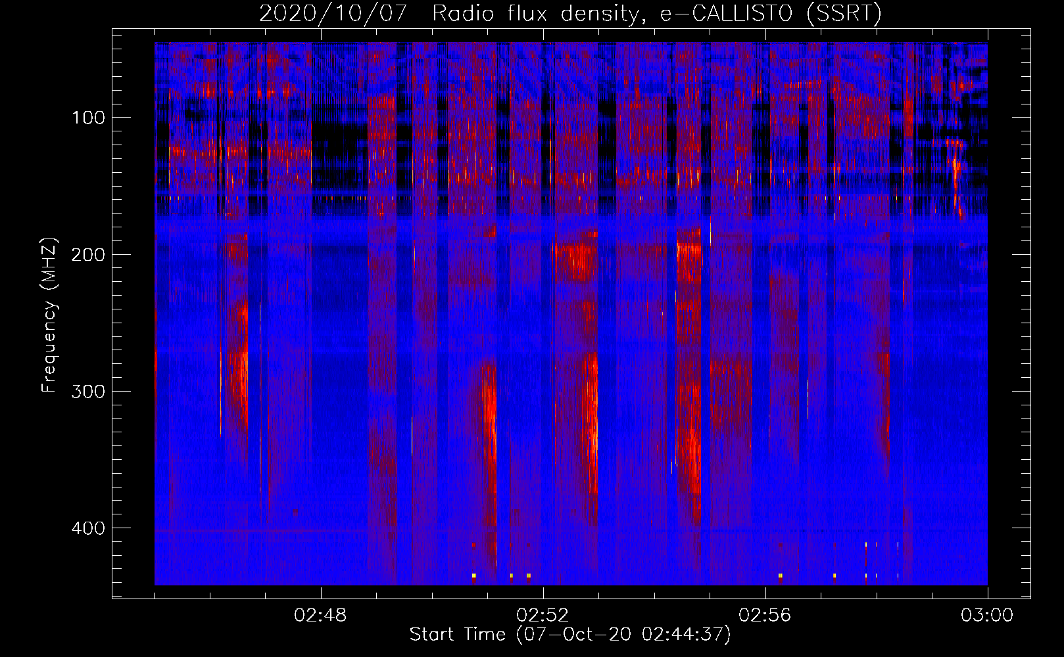Click the plot title '2020/10/07 Radio flux density'
Image resolution: width=1064 pixels, height=657 pixels.
570,13
